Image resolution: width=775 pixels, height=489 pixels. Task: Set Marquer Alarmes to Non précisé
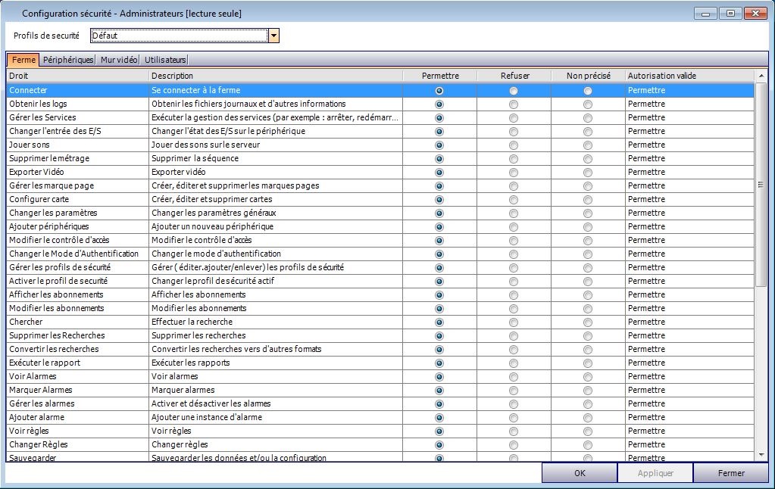[588, 391]
